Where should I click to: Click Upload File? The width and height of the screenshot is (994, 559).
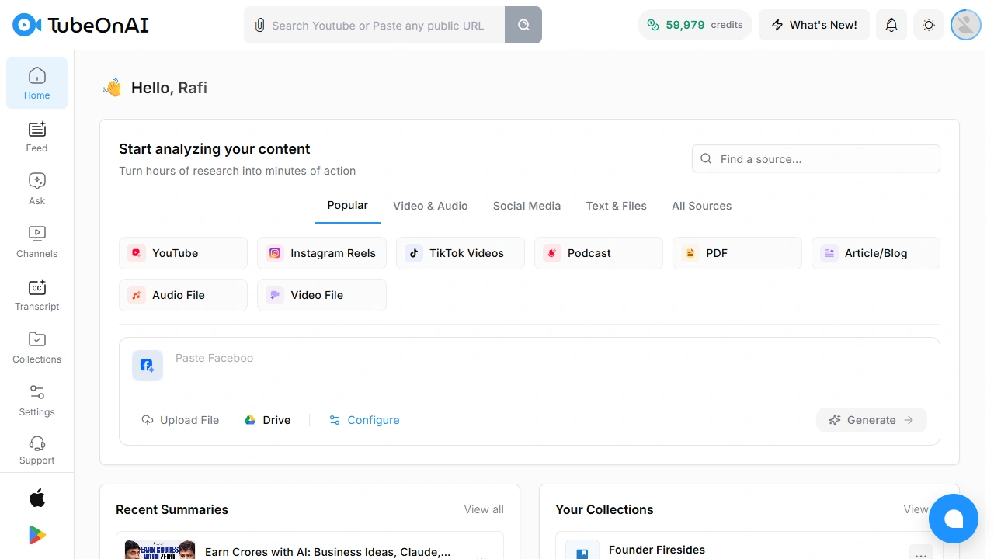180,420
